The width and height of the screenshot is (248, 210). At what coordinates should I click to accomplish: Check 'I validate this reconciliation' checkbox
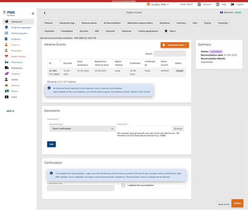[123, 185]
